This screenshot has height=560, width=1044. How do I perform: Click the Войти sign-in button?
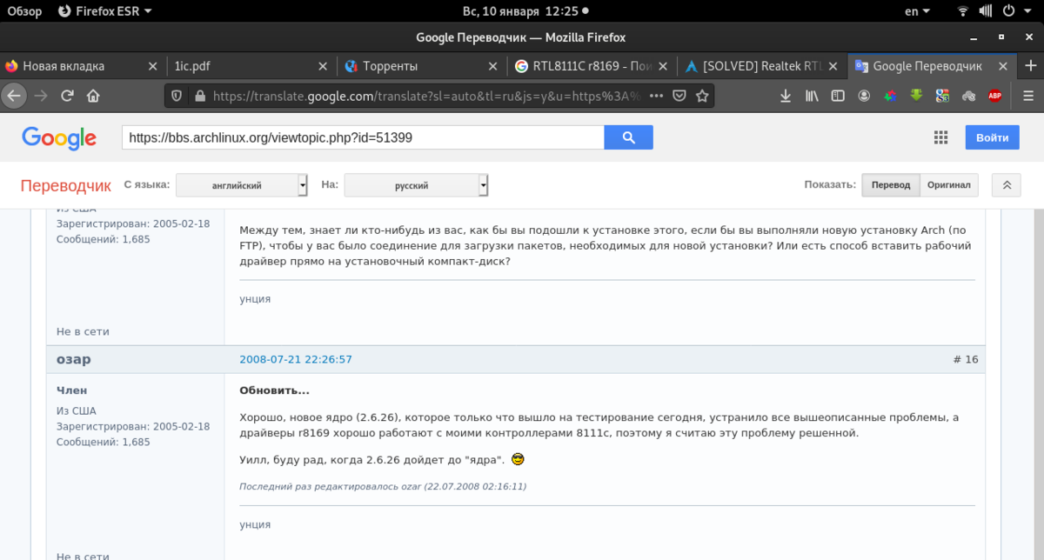point(992,137)
